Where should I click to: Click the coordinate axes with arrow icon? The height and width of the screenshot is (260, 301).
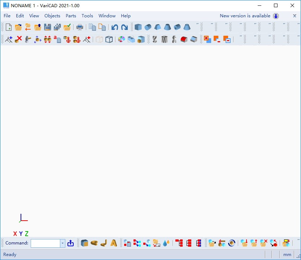(9, 39)
